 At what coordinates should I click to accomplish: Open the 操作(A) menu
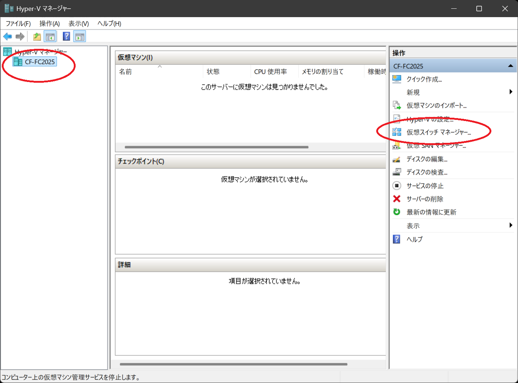tap(49, 24)
